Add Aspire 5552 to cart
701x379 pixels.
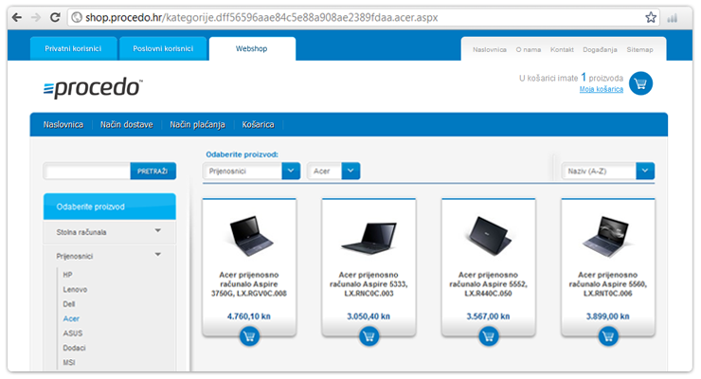(488, 336)
